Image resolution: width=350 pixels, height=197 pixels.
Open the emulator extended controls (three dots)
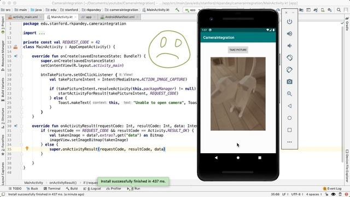coord(289,142)
